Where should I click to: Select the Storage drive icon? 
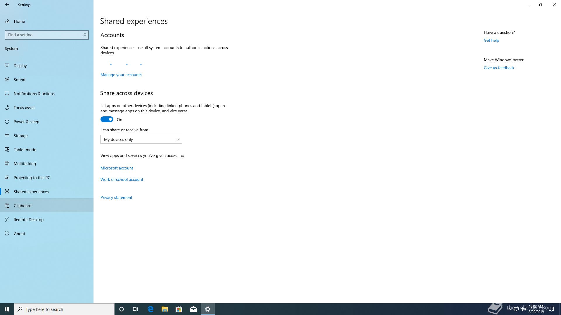tap(7, 135)
